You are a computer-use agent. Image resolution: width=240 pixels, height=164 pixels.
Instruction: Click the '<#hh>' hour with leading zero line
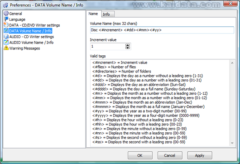click(137, 124)
